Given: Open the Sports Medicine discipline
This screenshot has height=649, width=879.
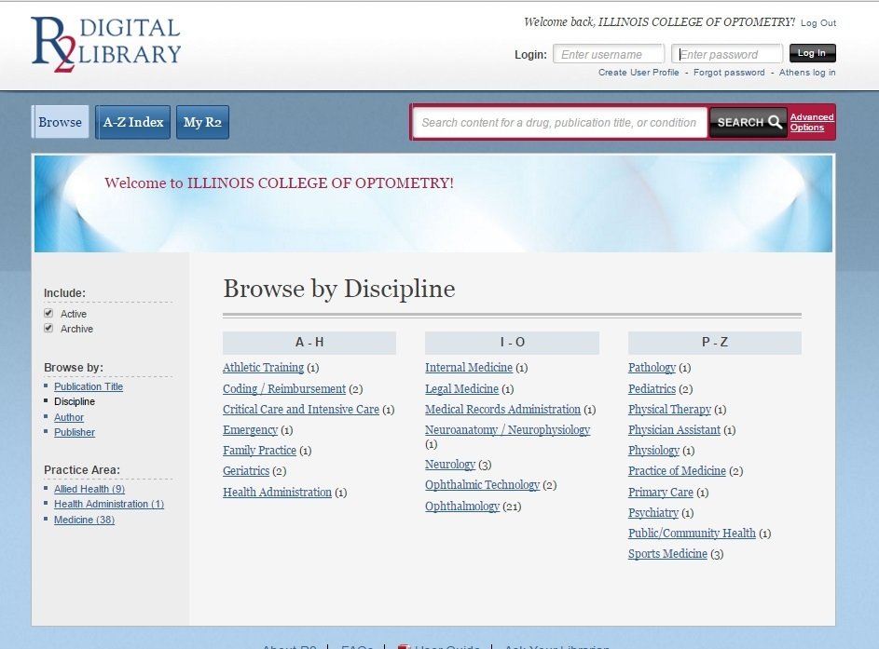Looking at the screenshot, I should click(667, 554).
